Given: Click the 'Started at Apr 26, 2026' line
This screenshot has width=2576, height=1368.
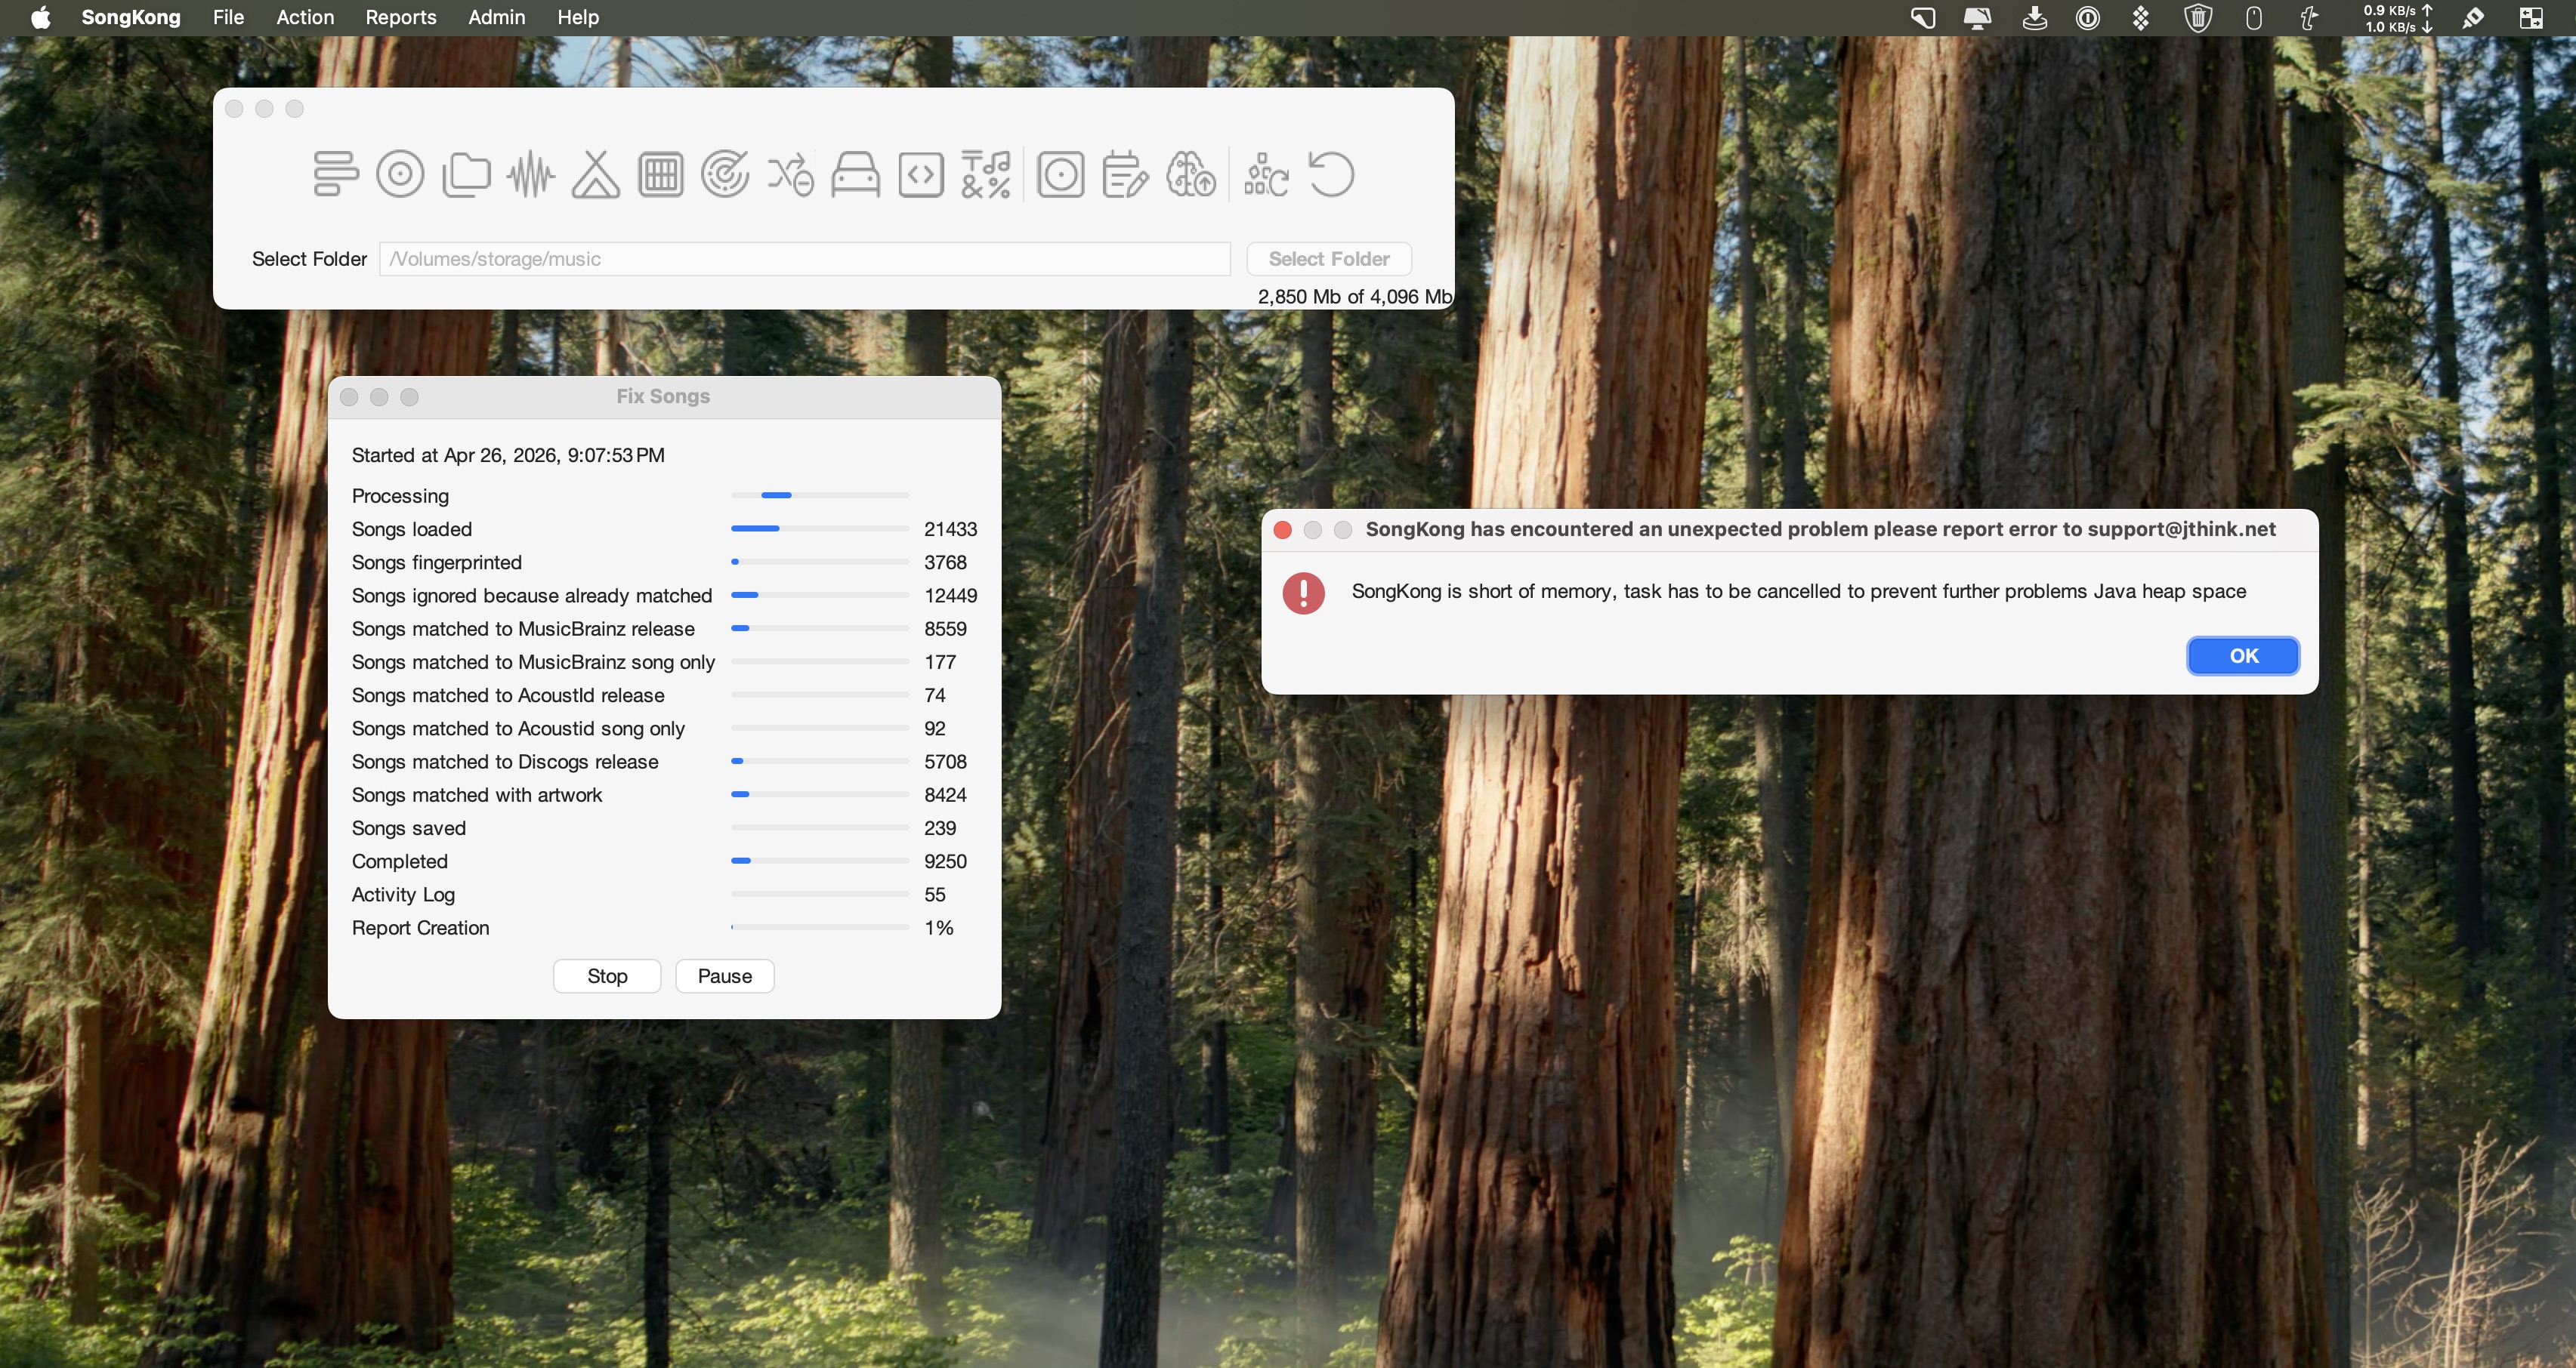Looking at the screenshot, I should click(x=508, y=456).
